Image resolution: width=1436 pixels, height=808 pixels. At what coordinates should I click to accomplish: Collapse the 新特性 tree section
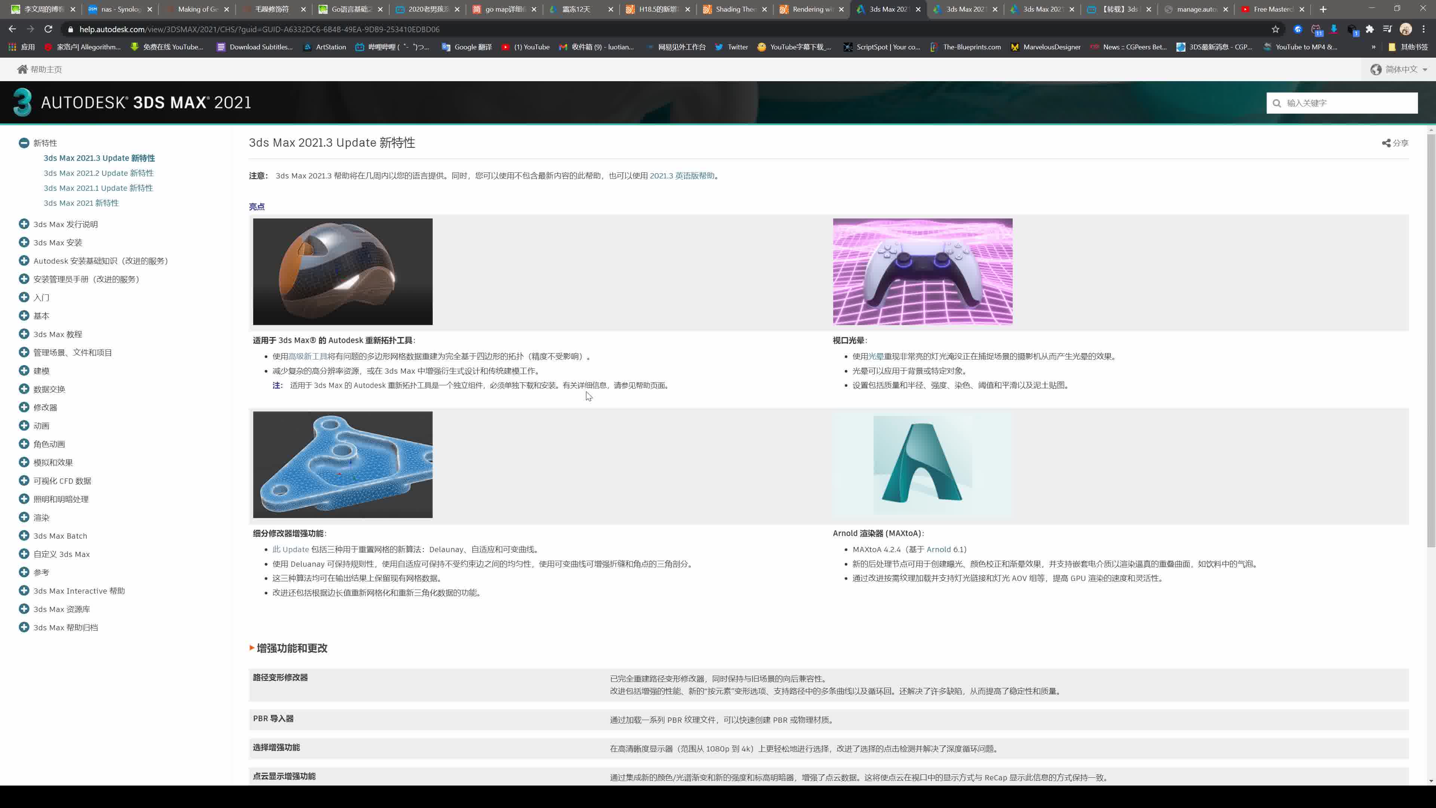tap(24, 143)
